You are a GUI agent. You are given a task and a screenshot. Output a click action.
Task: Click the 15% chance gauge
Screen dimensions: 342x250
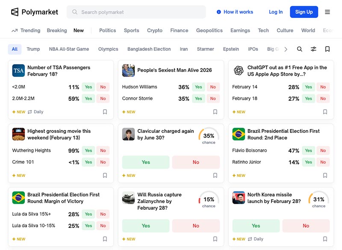click(209, 200)
